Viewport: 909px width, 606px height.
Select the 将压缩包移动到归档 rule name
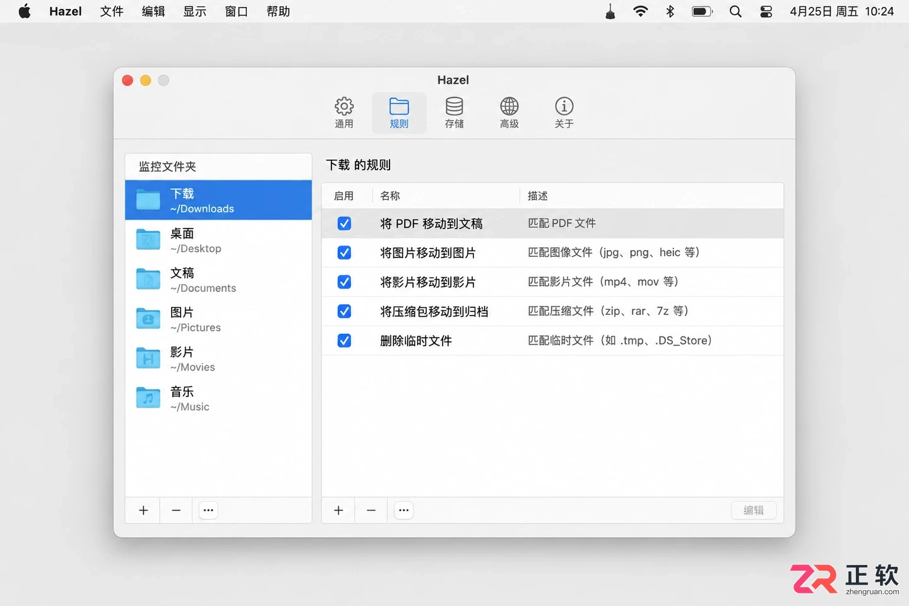(434, 311)
